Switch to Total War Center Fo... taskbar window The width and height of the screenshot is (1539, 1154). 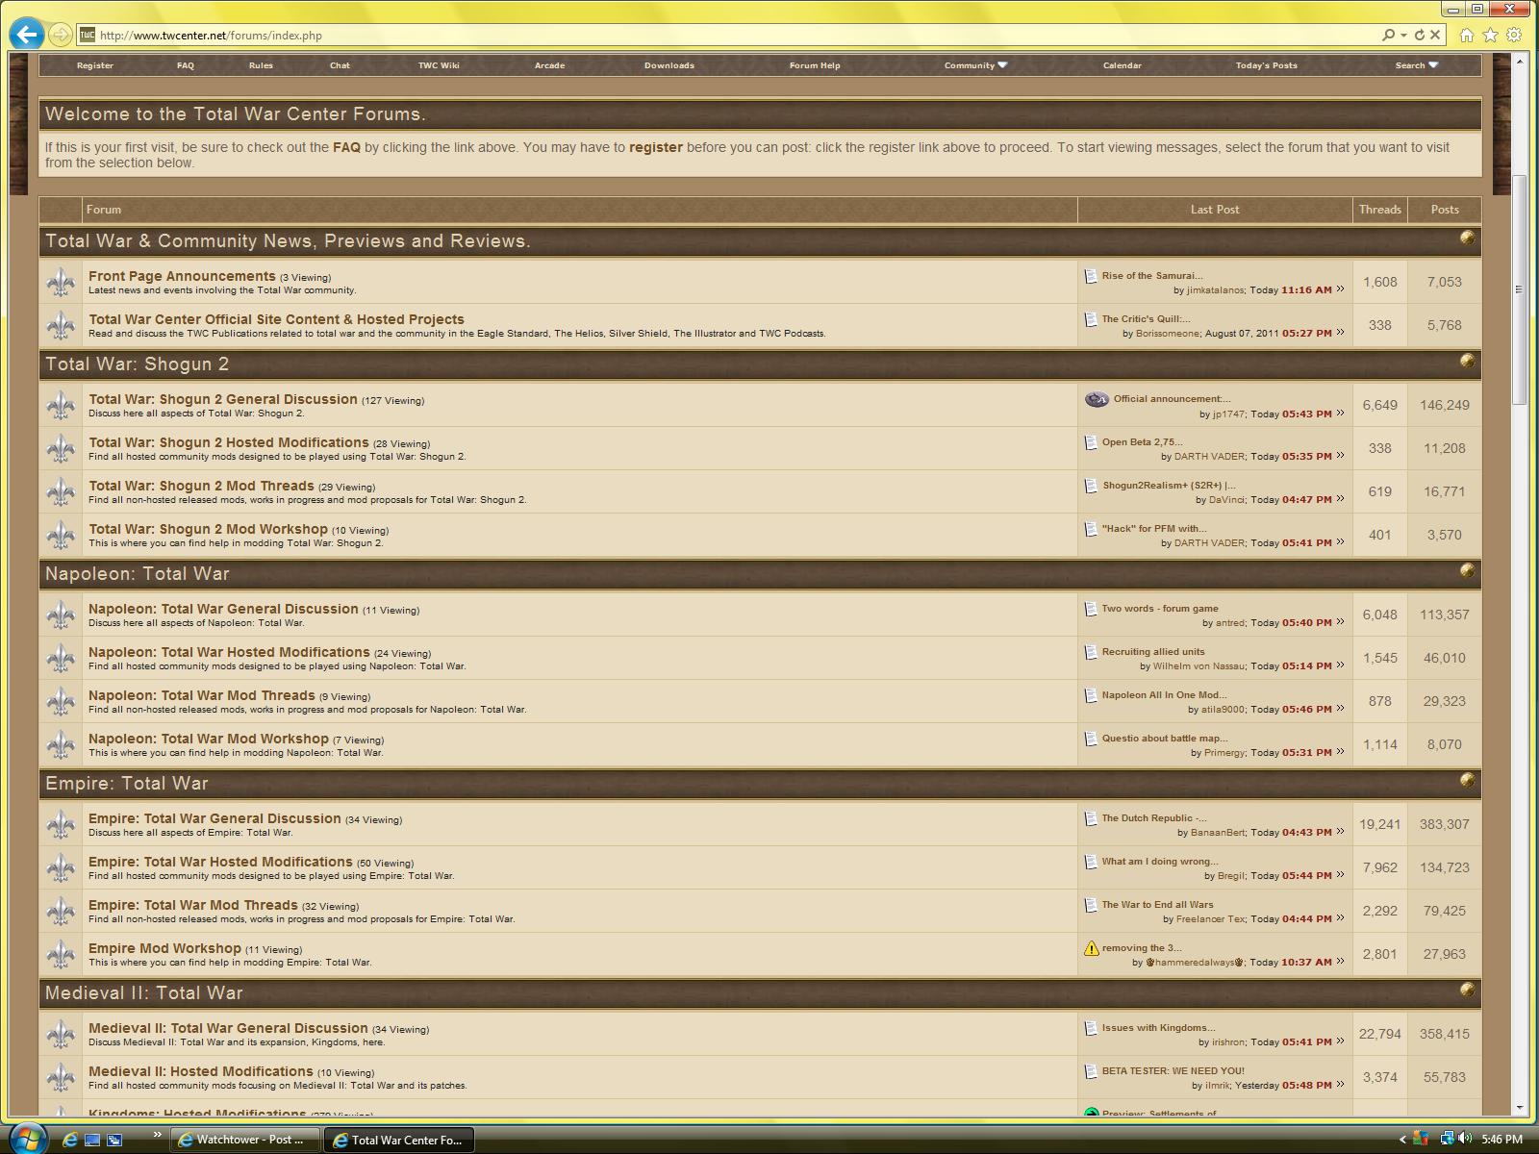[x=398, y=1140]
